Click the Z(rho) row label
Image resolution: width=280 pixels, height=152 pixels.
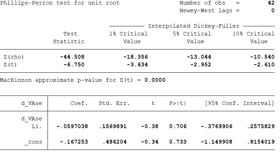click(x=14, y=57)
